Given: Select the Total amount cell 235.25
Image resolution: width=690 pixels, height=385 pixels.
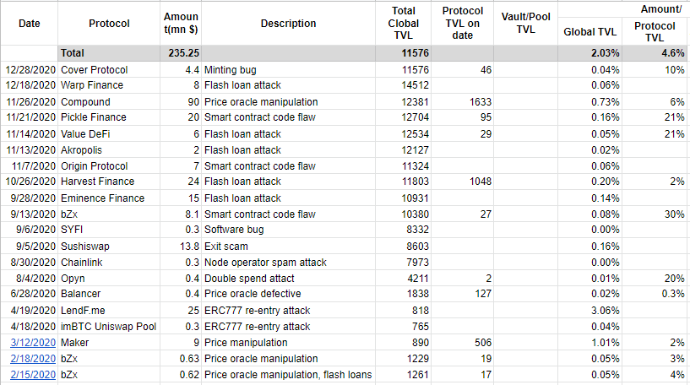Looking at the screenshot, I should coord(181,53).
